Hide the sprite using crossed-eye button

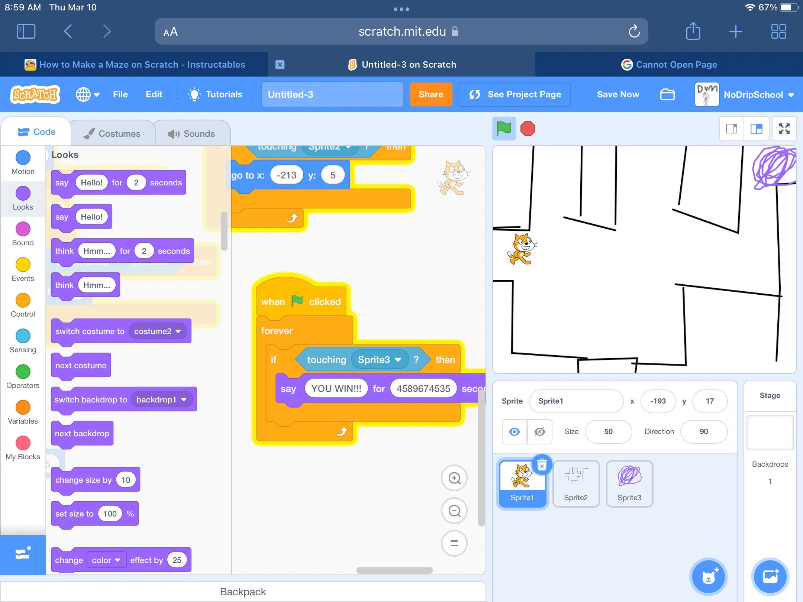coord(539,431)
